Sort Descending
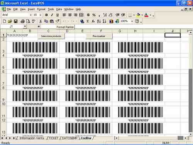The image size is (193, 145). click(104, 21)
